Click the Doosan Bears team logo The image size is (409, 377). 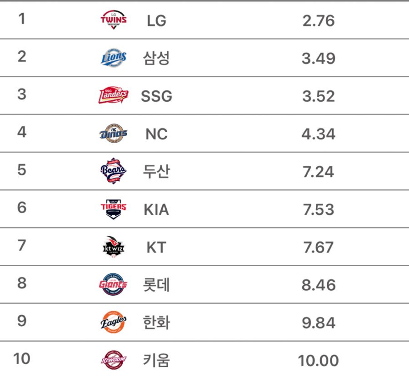(x=114, y=171)
